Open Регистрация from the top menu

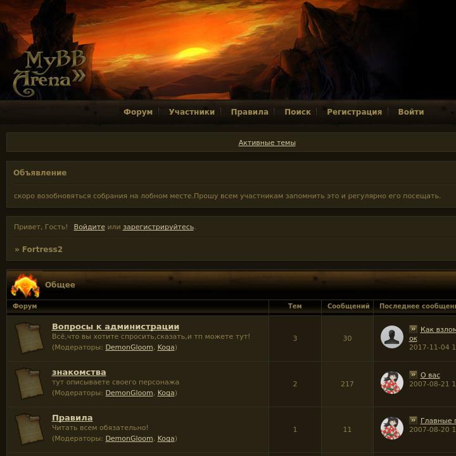(x=354, y=112)
